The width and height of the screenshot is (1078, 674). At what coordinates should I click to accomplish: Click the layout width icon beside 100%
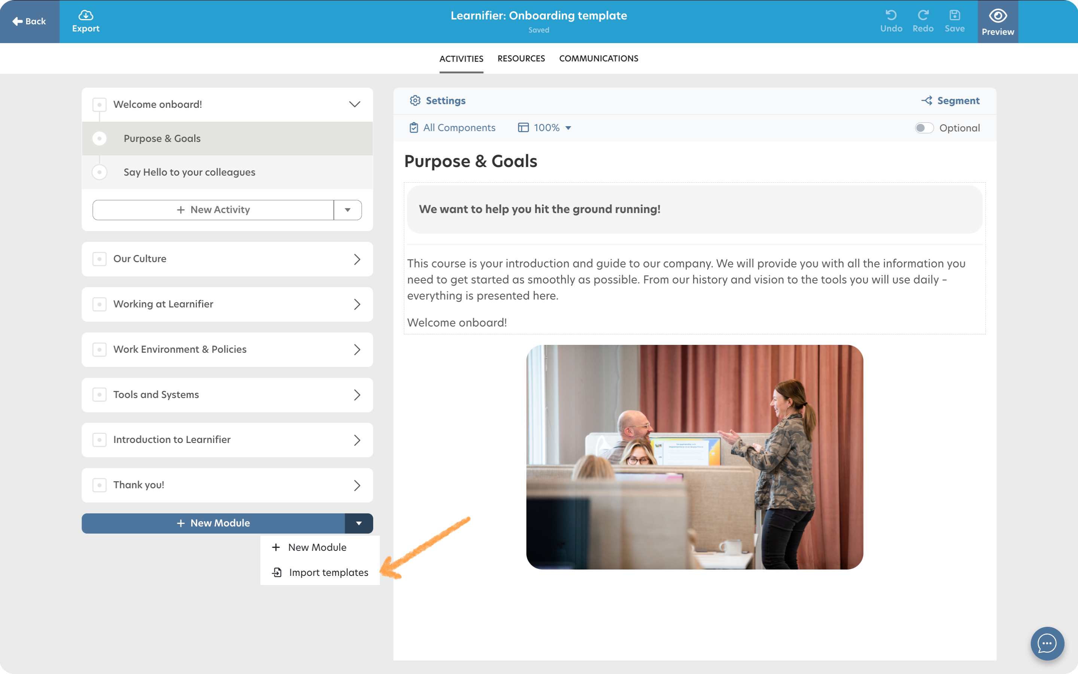coord(523,128)
